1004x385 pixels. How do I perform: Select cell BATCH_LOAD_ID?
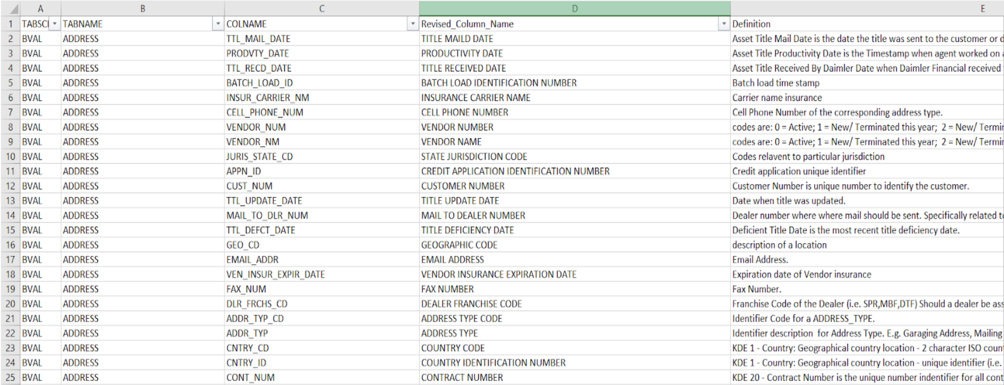coord(322,83)
